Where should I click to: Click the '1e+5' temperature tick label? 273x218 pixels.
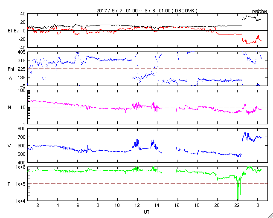(x=21, y=184)
